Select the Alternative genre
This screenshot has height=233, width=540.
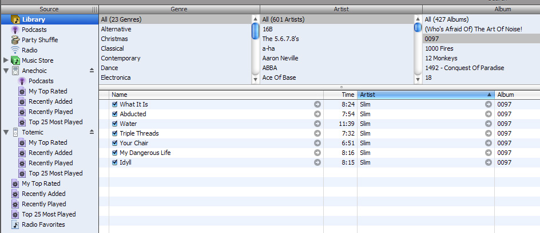pos(116,29)
